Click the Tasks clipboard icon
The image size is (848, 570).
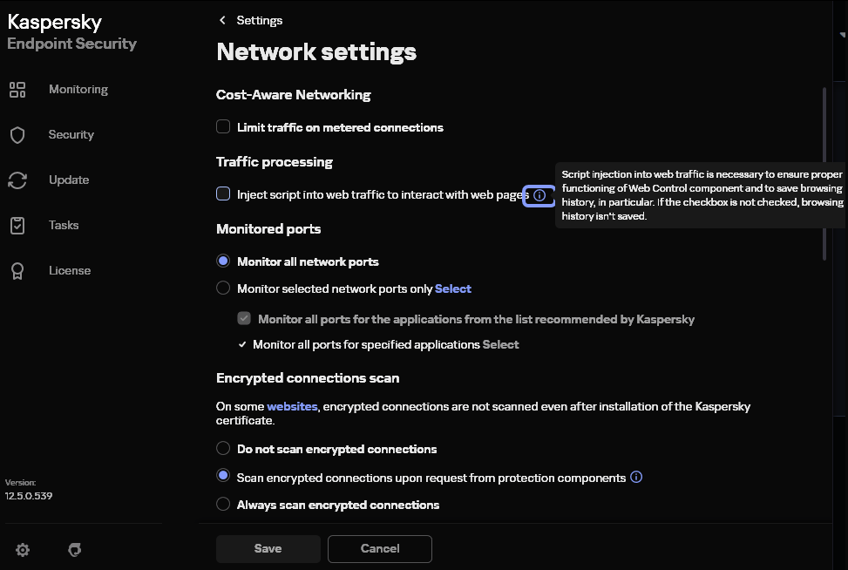17,226
